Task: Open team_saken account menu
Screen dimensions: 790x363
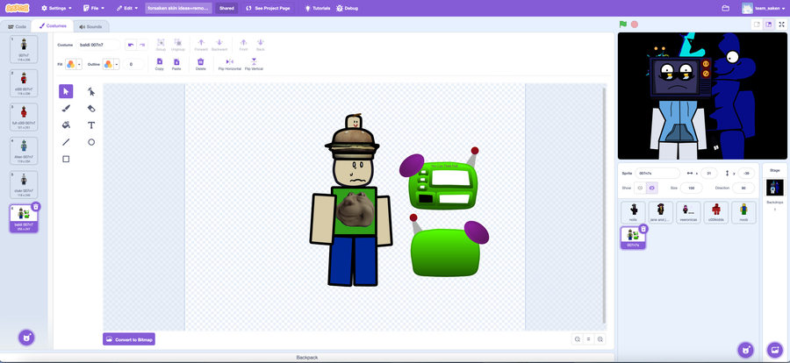Action: pos(764,8)
